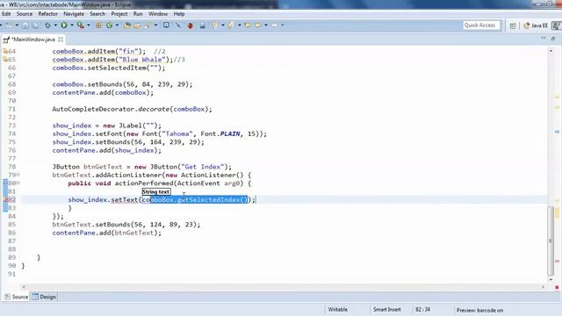This screenshot has height=316, width=562.
Task: Click the red circular toolbar icon
Action: [191, 25]
